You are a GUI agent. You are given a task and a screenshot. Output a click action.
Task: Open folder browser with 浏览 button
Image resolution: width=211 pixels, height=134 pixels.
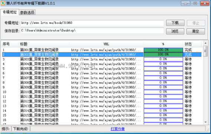[175, 31]
